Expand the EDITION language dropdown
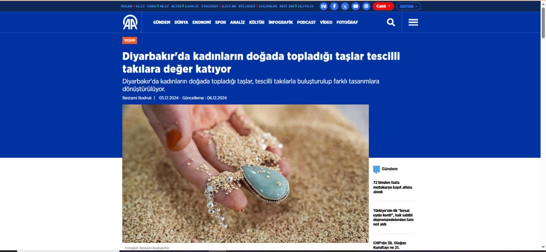 (x=408, y=6)
